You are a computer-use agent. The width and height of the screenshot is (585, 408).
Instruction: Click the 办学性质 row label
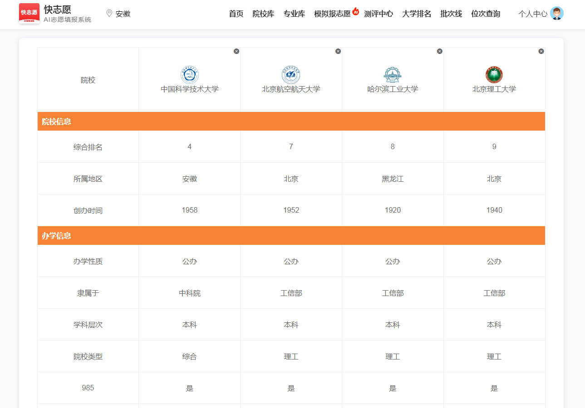tap(88, 261)
